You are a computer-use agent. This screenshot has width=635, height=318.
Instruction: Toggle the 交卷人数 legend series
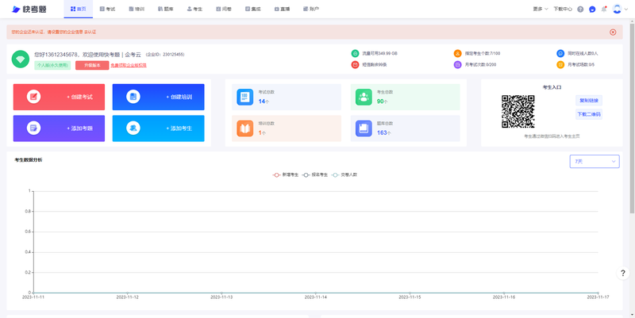(x=344, y=174)
